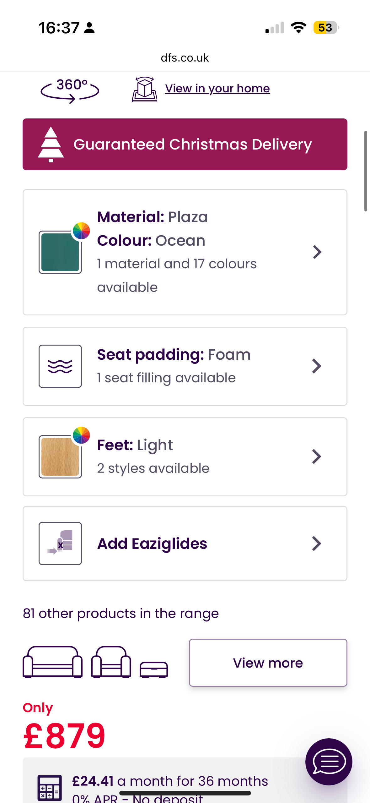This screenshot has height=803, width=370.
Task: Tap the AR cube view icon
Action: pos(144,90)
